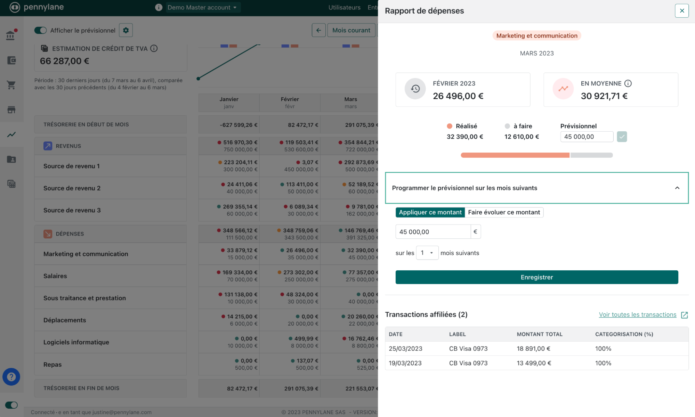This screenshot has width=695, height=417.
Task: Confirm forecast with the check button
Action: 622,137
